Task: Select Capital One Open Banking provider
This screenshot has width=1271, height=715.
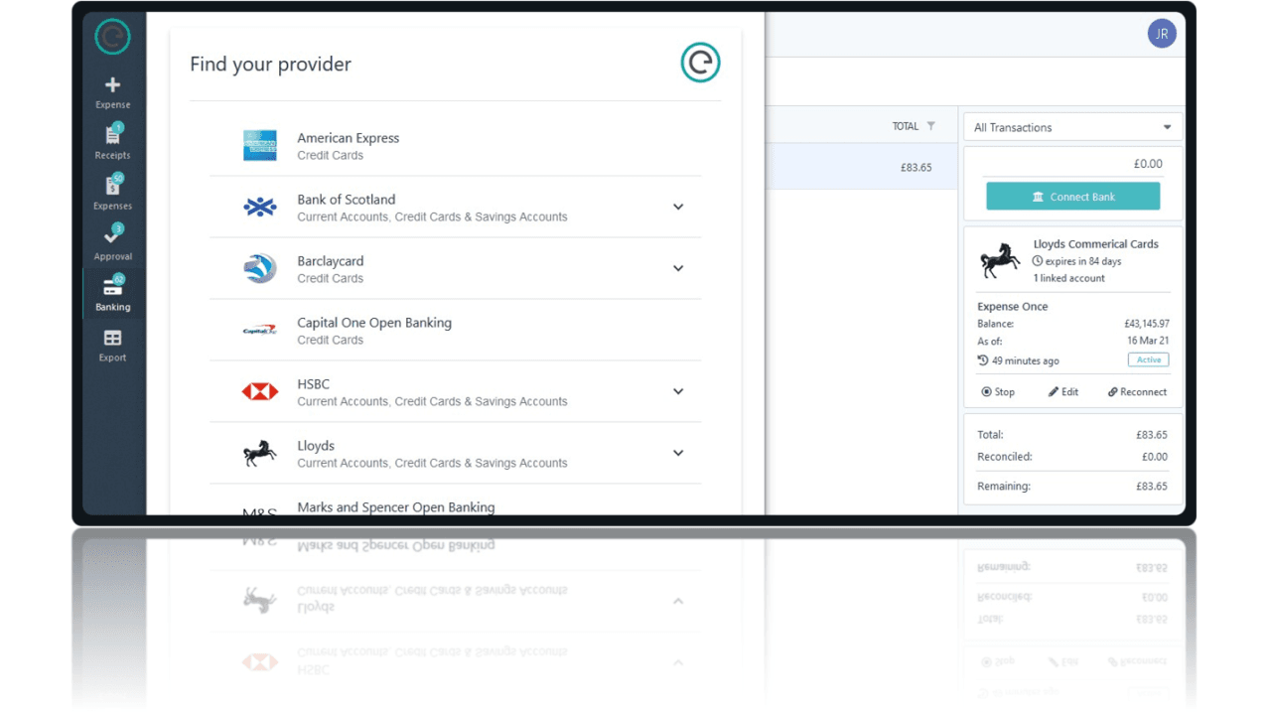Action: click(x=455, y=331)
